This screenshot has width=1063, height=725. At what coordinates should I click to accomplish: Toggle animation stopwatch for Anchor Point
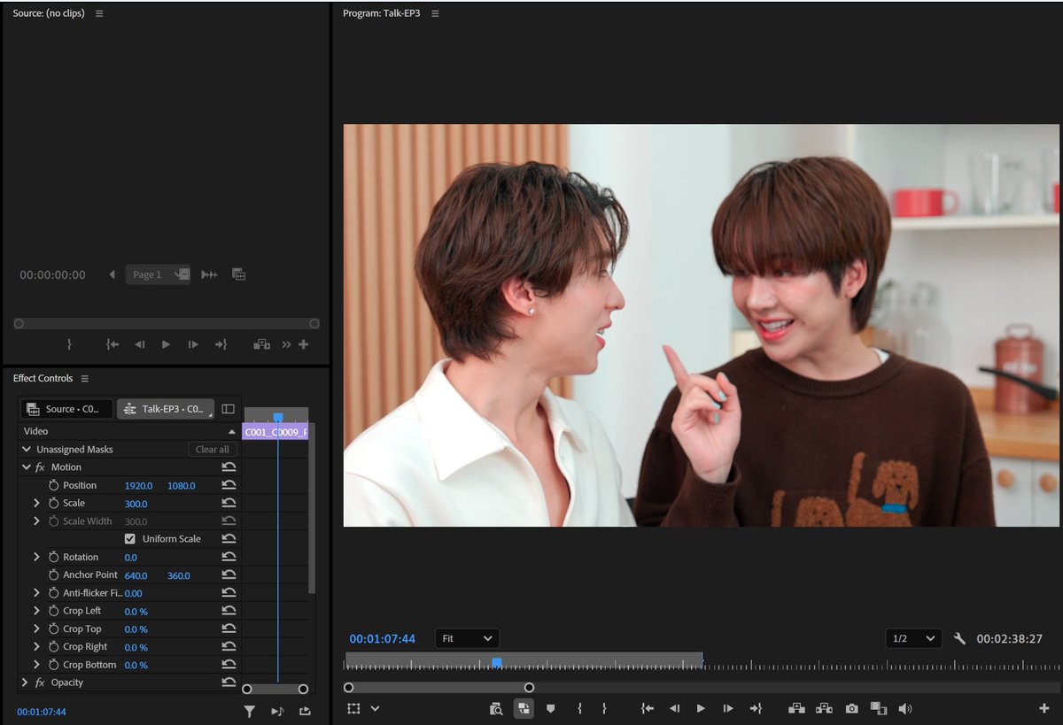pos(53,575)
